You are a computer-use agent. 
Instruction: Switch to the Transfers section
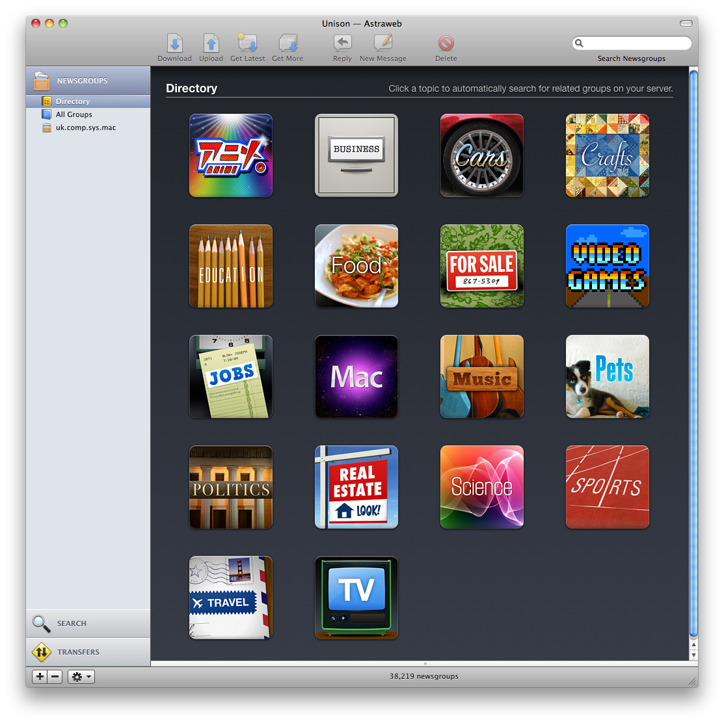(78, 652)
